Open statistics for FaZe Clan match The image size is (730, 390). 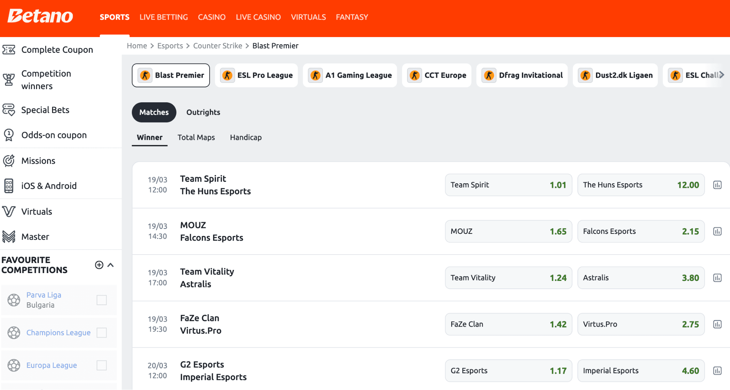pyautogui.click(x=717, y=324)
